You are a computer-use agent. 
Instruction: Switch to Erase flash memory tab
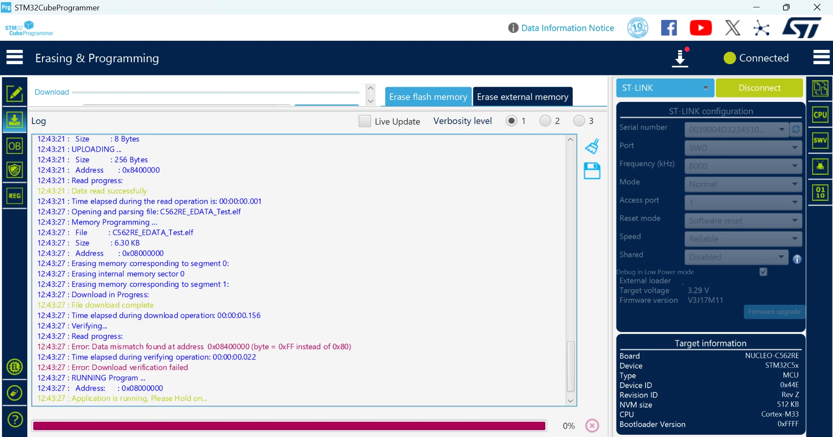pos(428,97)
